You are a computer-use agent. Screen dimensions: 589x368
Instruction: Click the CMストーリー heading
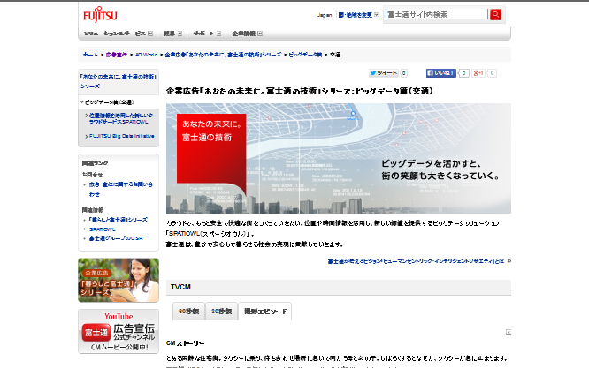185,343
